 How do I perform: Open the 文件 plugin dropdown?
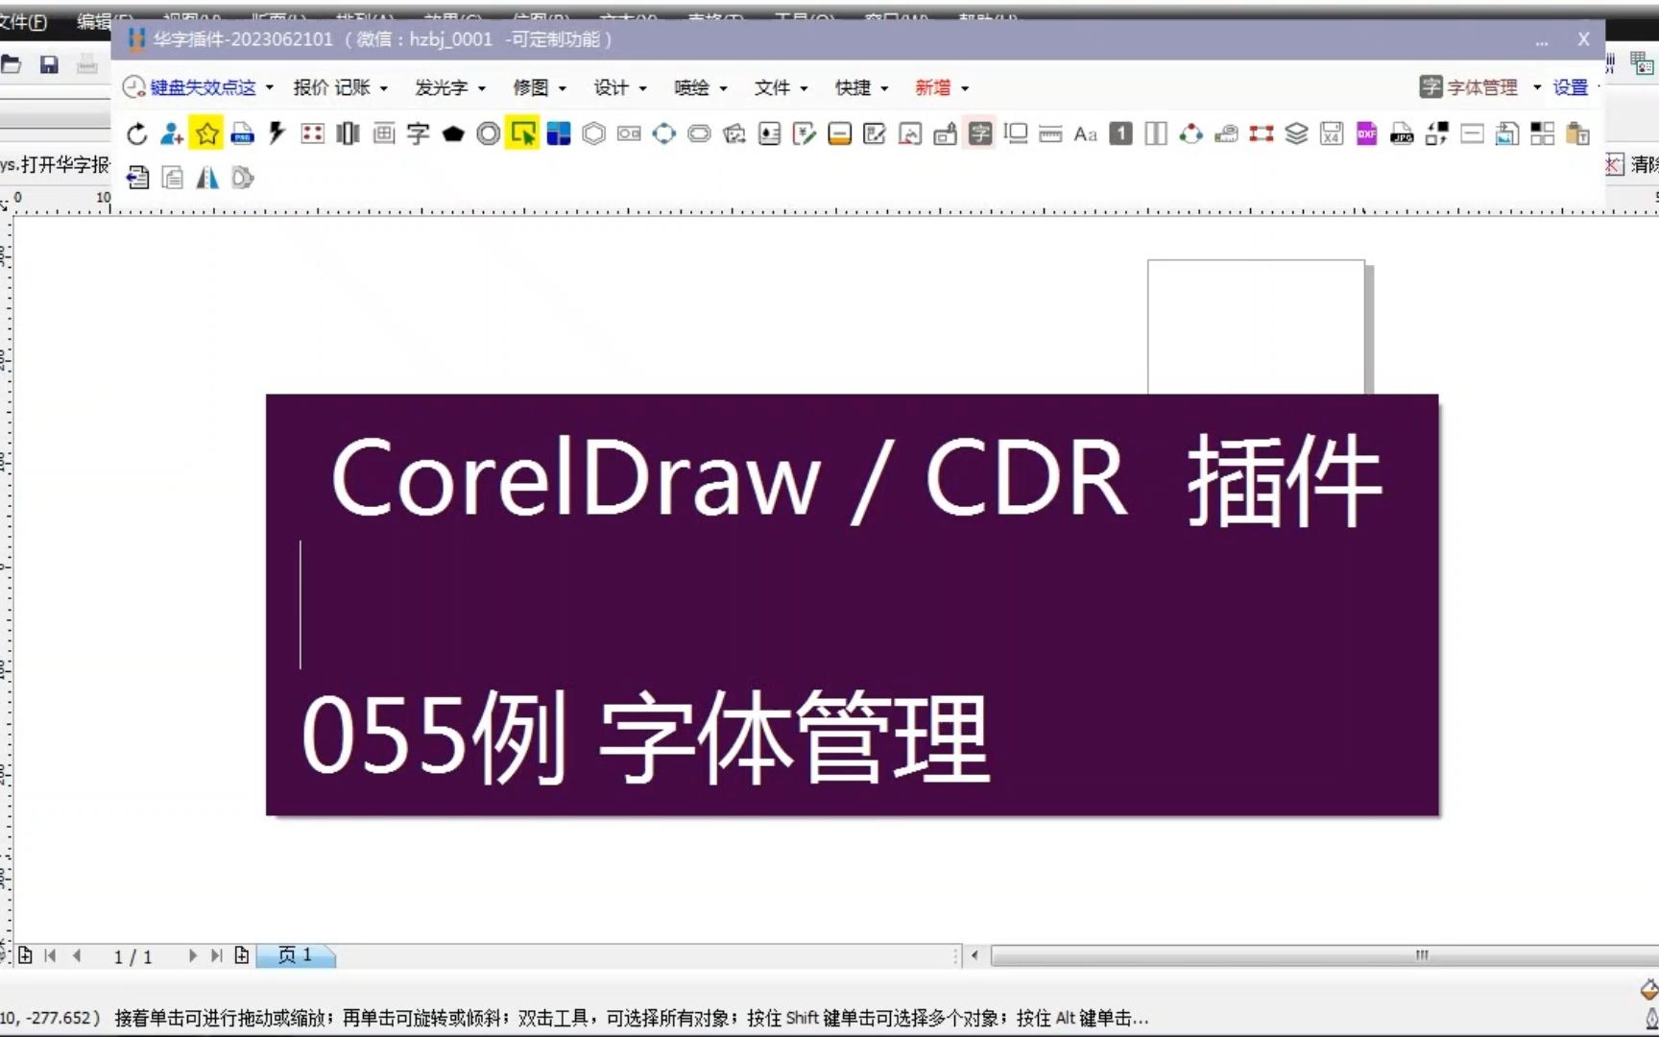(781, 87)
